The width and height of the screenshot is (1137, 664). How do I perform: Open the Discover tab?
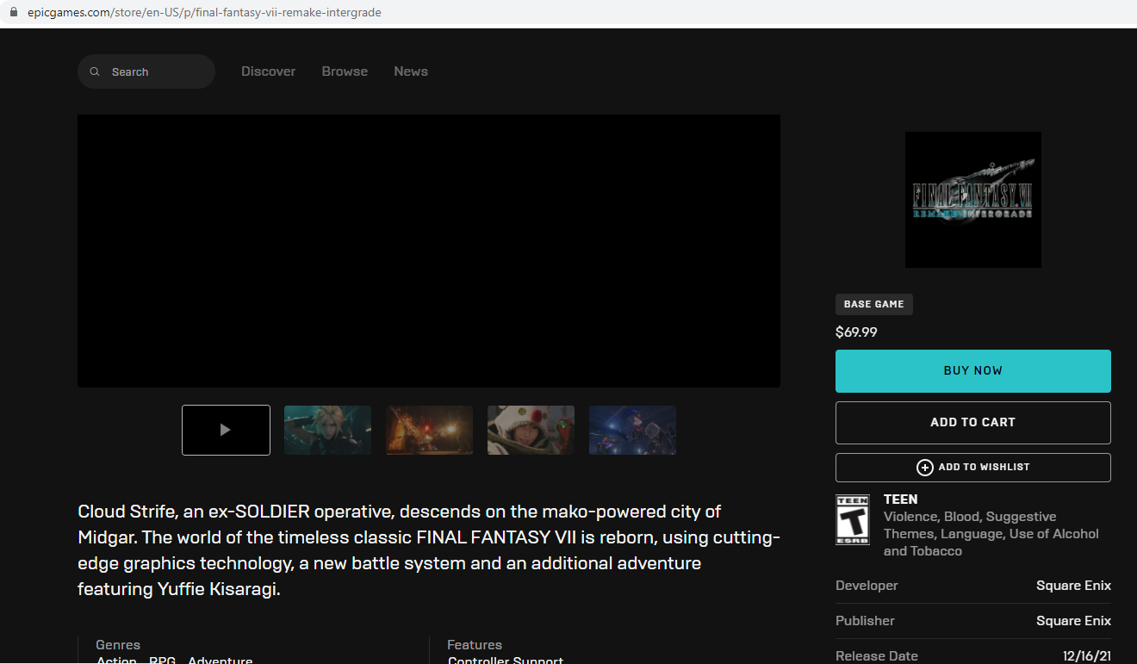(x=268, y=71)
